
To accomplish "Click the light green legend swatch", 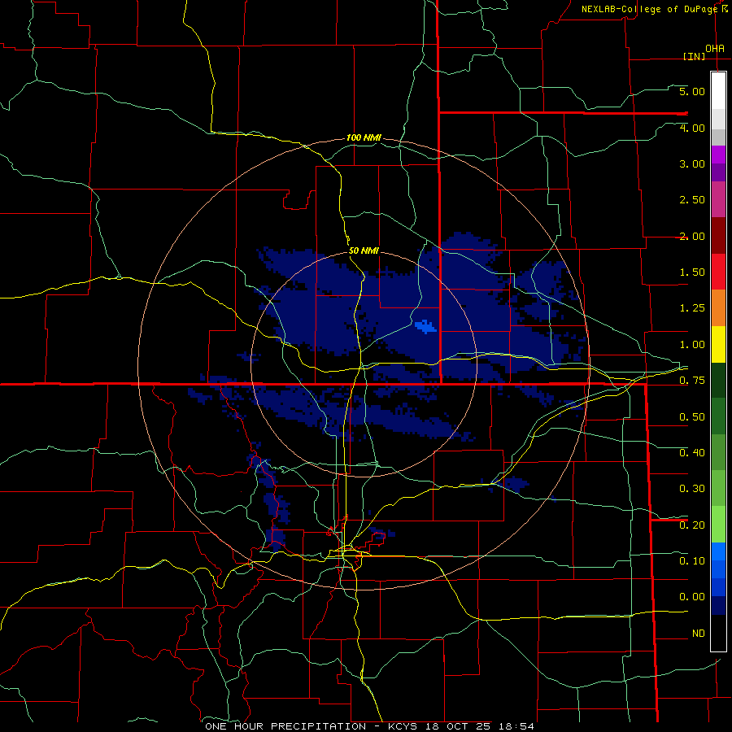I will 718,525.
